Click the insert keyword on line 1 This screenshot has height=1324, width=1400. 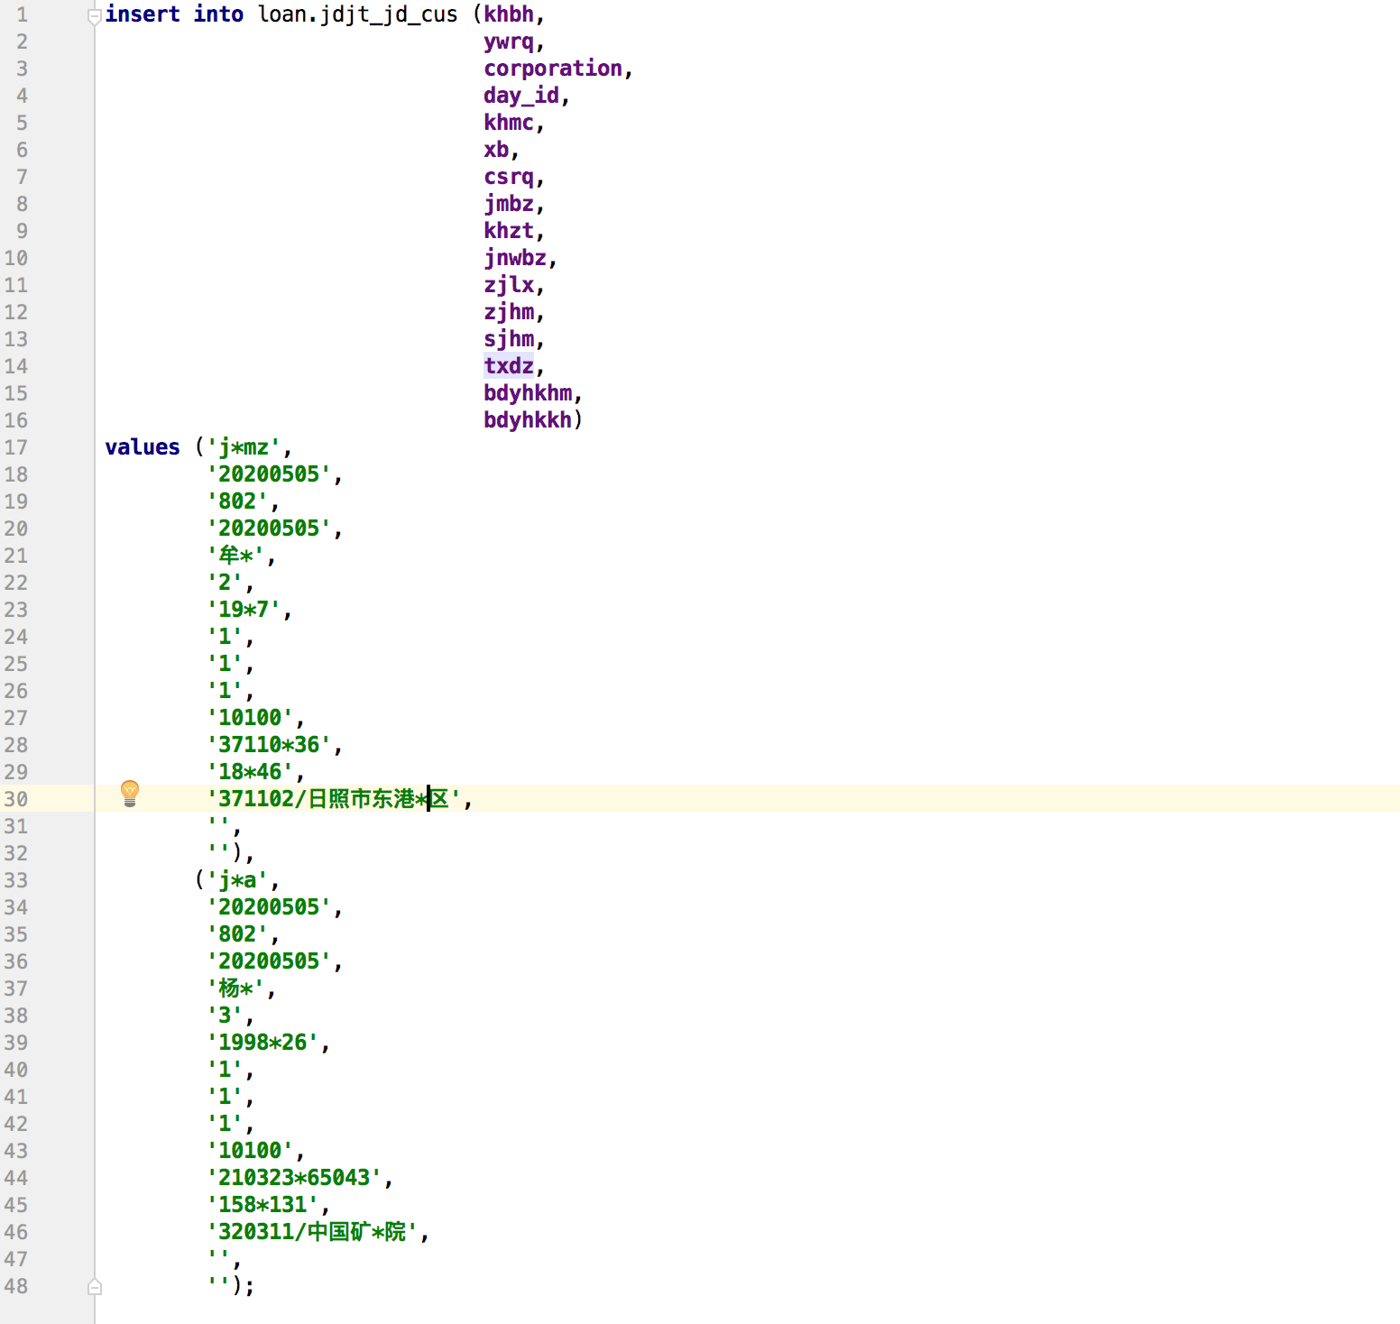142,14
